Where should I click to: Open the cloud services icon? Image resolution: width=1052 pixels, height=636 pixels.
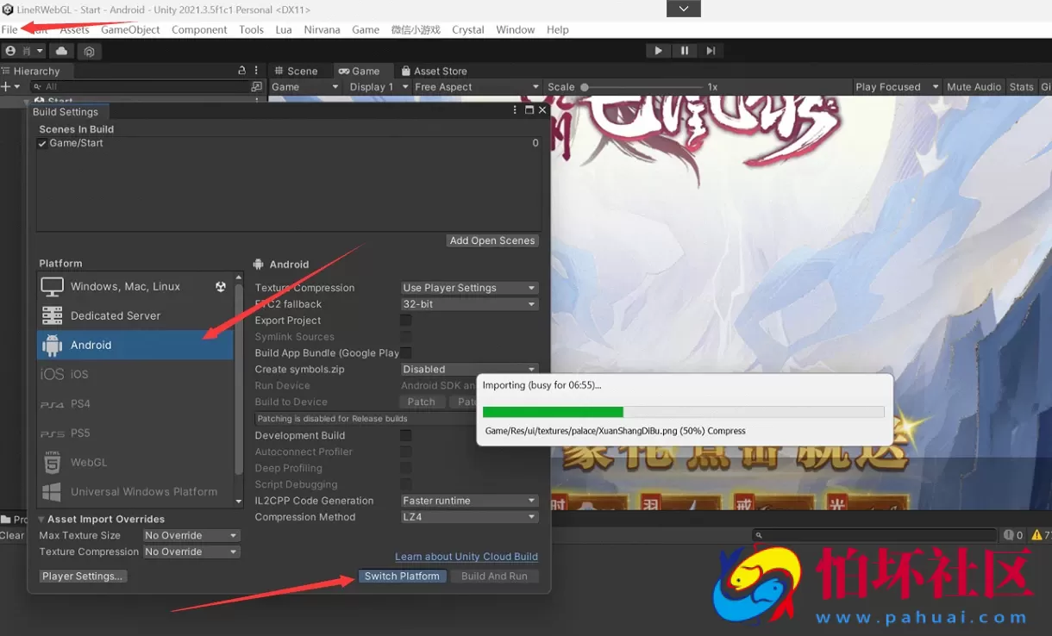click(x=62, y=52)
